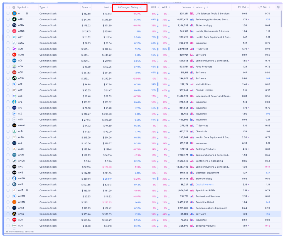Sort by Volume column header
The width and height of the screenshot is (285, 238).
click(188, 8)
